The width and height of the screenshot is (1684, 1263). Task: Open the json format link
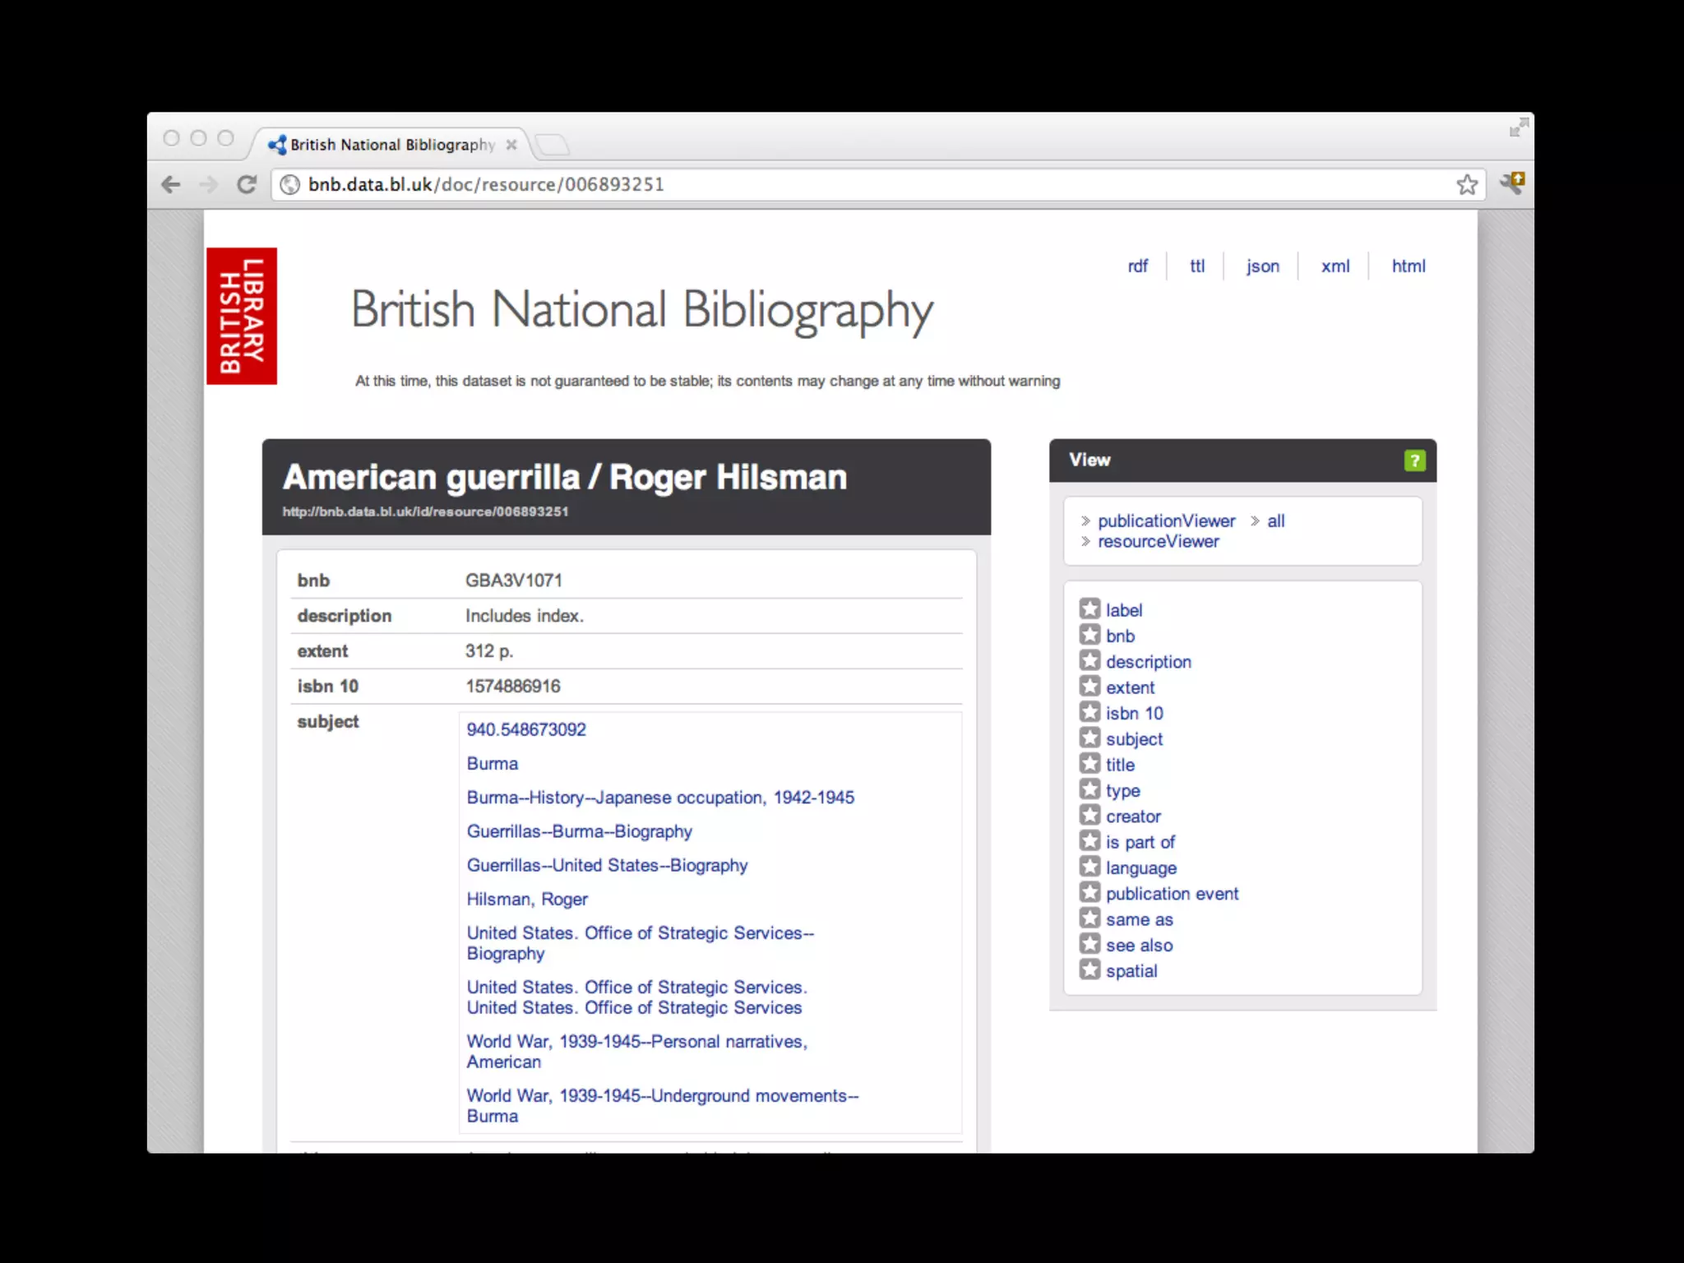point(1262,266)
